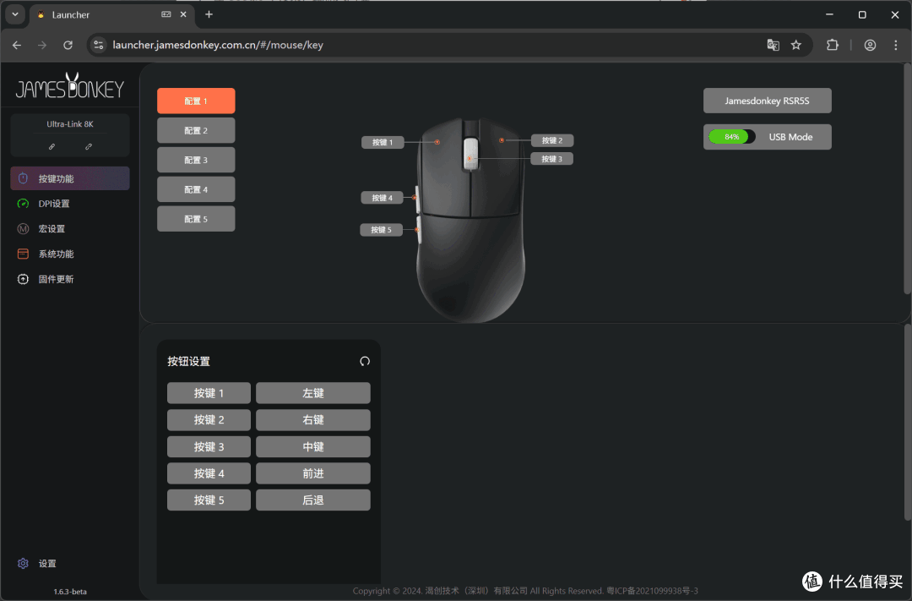Select profile 配置 2

point(196,130)
